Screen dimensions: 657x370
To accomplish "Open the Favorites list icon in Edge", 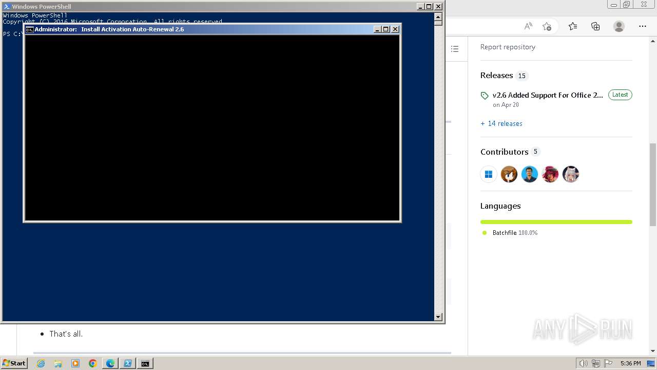I will [573, 26].
